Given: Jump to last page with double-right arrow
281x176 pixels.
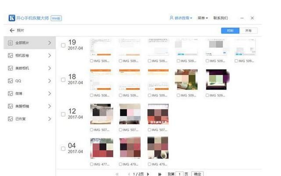Looking at the screenshot, I should [159, 174].
